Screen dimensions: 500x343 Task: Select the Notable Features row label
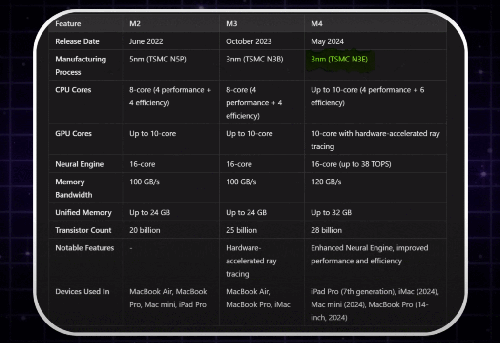(x=84, y=248)
